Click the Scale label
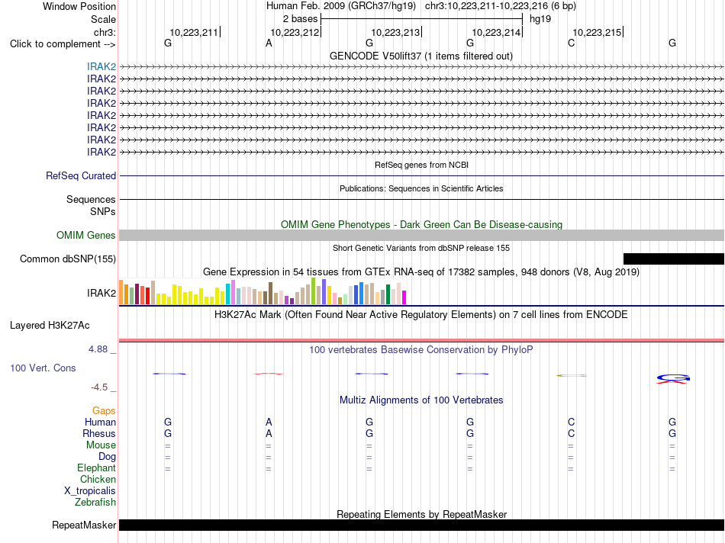Screen dimensions: 725x543 [x=103, y=19]
